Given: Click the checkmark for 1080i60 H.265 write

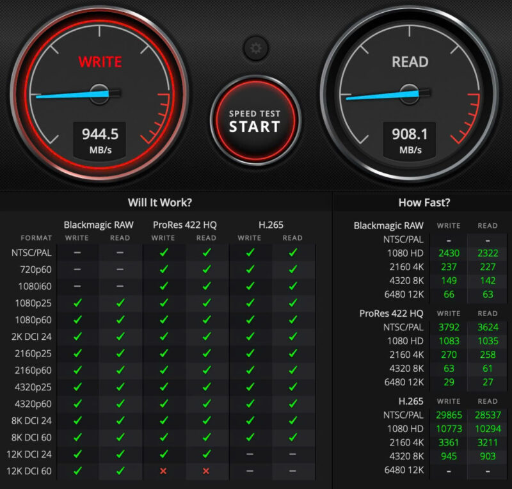Looking at the screenshot, I should click(250, 286).
